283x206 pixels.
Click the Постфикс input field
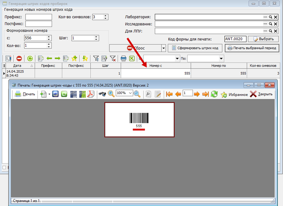[x=39, y=24]
